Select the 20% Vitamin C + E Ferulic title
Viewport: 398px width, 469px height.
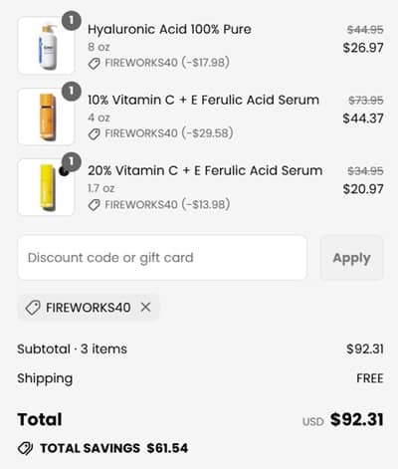click(x=205, y=170)
